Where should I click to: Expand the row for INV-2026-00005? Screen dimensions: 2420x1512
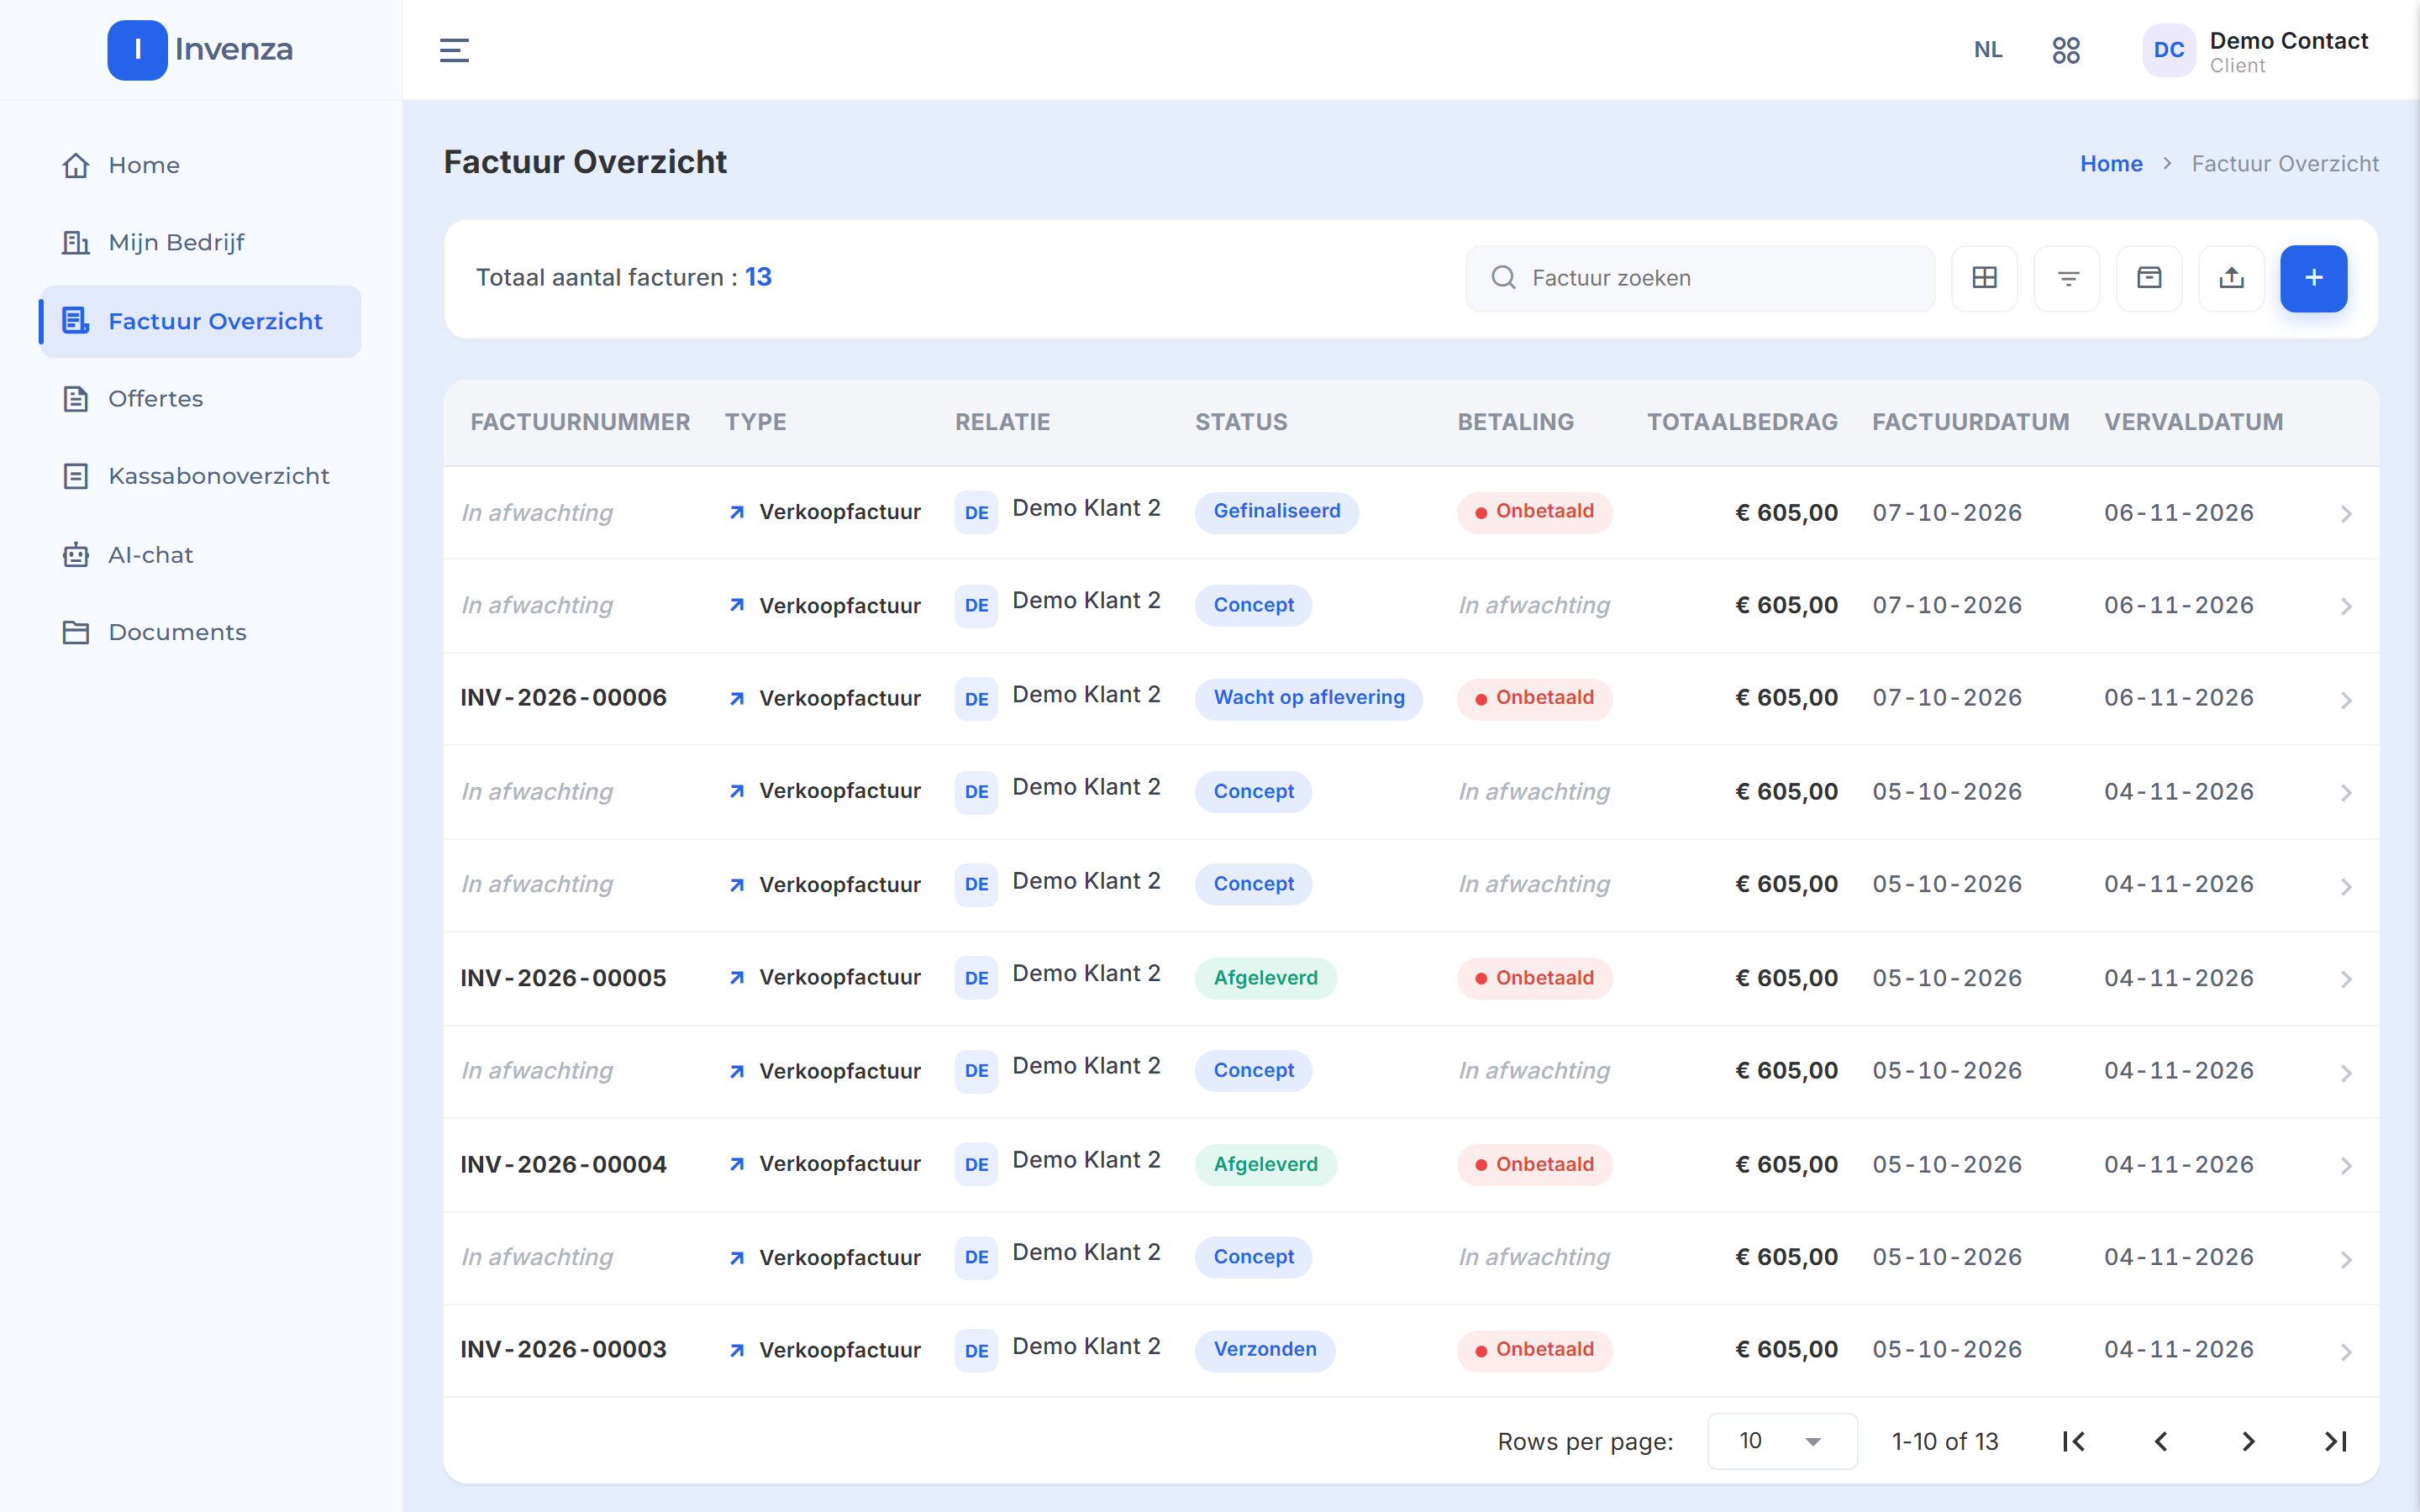point(2345,979)
